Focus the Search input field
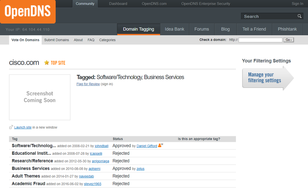308x189 pixels. 270,16
